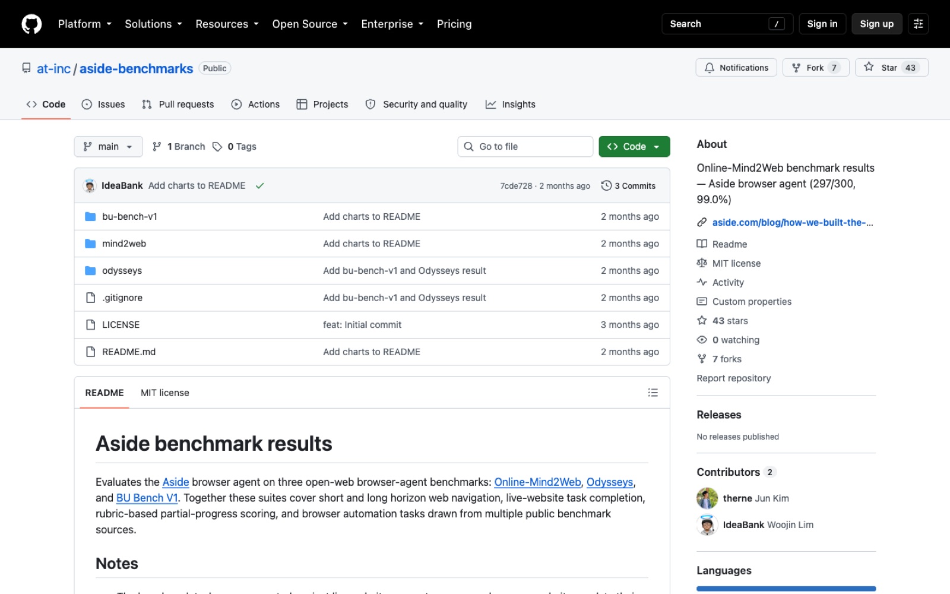Click the Notifications bell button
Screen dimensions: 950x594
[x=736, y=68]
